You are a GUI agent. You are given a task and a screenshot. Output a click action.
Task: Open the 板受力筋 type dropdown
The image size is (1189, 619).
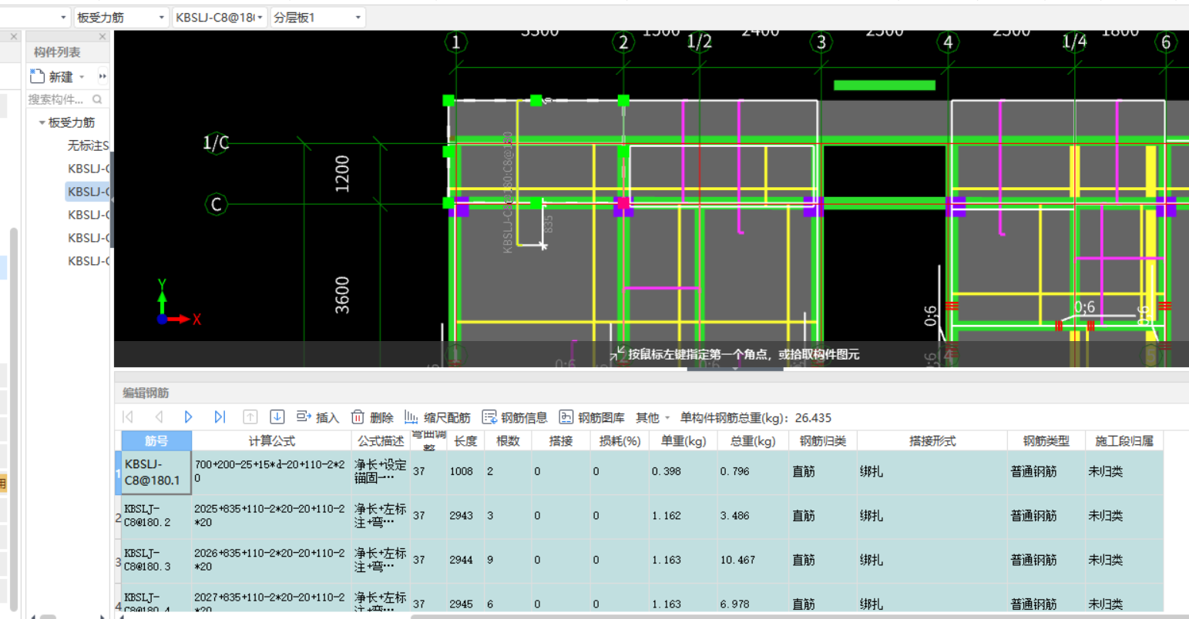click(x=121, y=17)
